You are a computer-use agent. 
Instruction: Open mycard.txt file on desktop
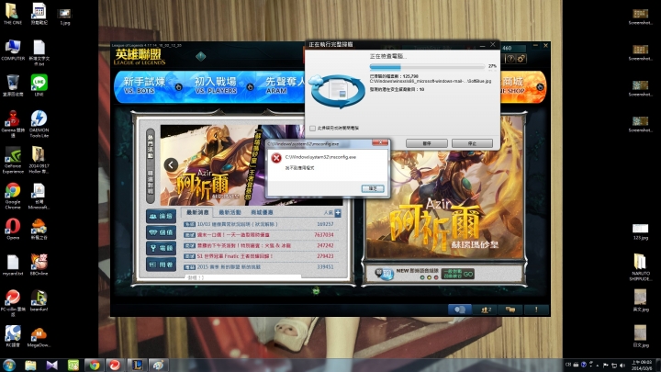click(13, 265)
